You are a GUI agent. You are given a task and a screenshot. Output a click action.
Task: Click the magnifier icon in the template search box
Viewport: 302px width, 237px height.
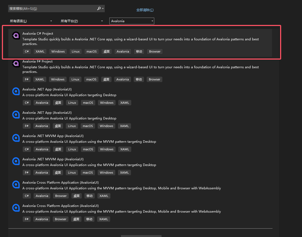tap(99, 8)
